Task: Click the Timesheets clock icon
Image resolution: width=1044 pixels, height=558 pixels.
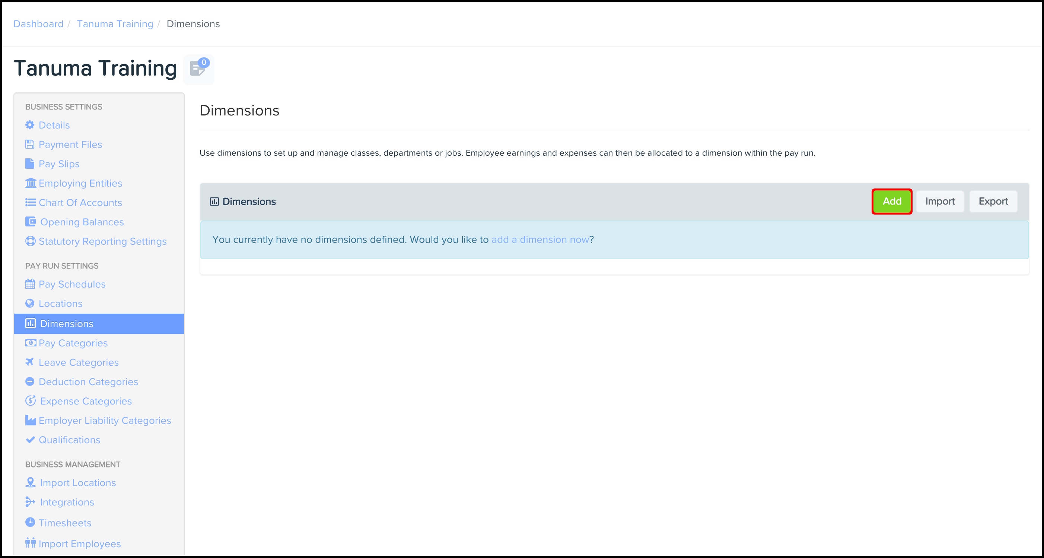Action: (x=30, y=522)
